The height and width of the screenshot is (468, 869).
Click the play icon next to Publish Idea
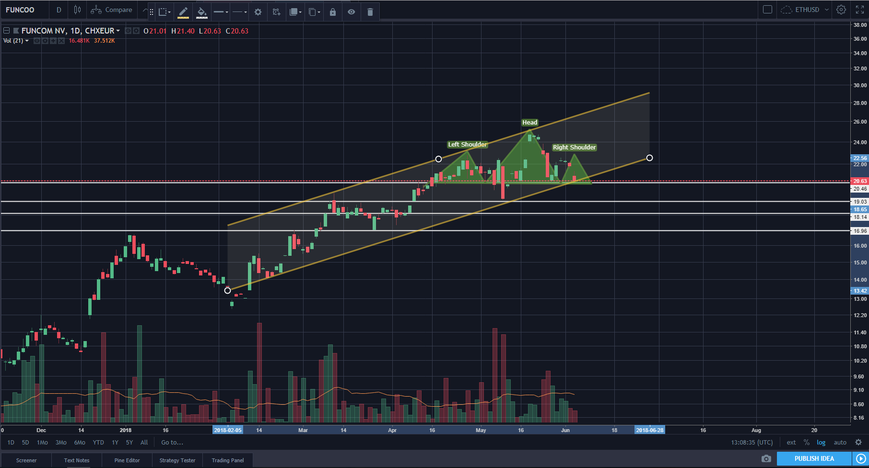point(861,459)
